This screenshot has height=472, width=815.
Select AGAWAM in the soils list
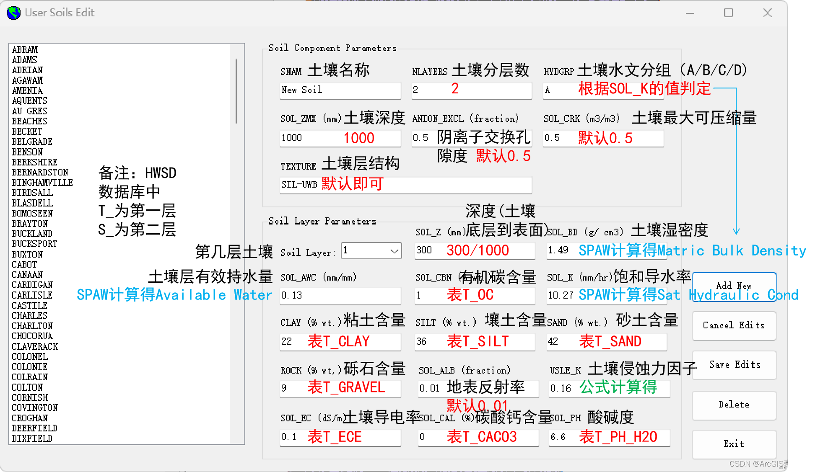pyautogui.click(x=27, y=80)
